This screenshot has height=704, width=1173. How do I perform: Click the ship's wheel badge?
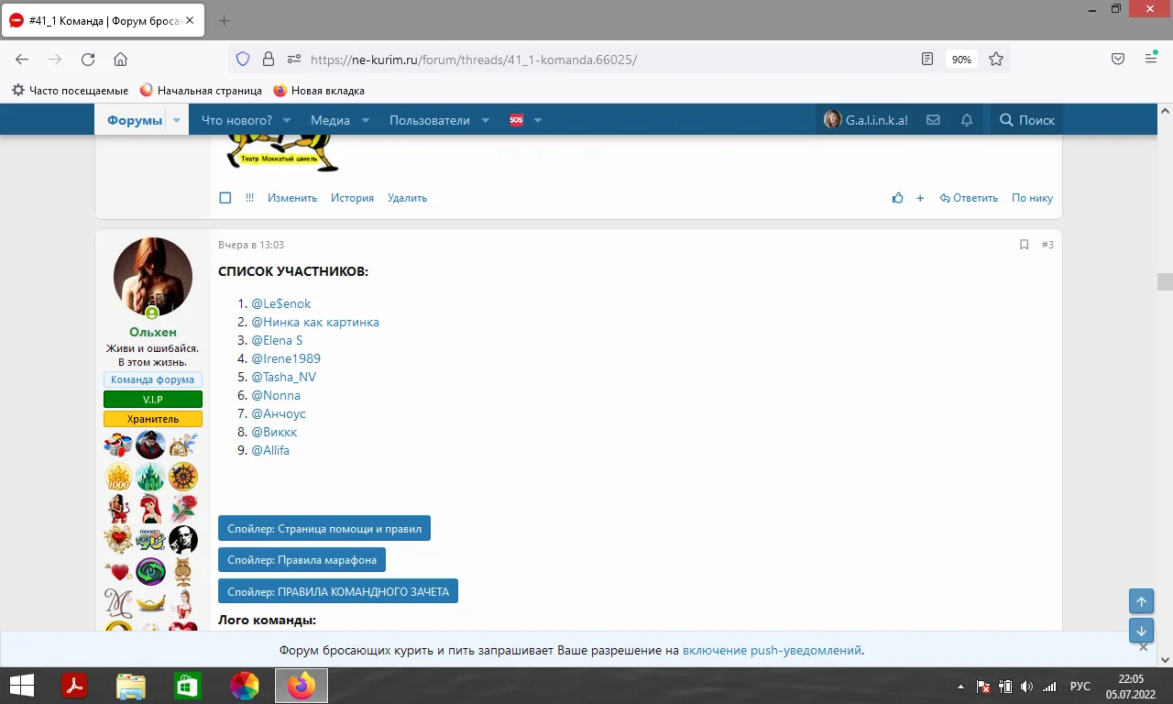[183, 477]
